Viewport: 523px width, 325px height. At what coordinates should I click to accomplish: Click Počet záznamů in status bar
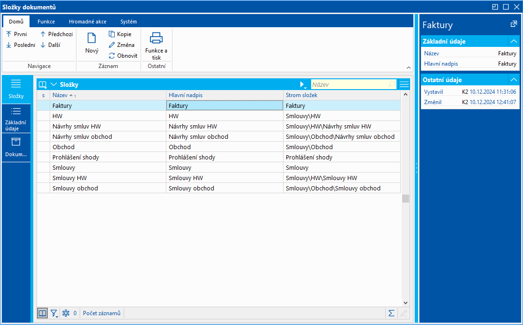102,313
